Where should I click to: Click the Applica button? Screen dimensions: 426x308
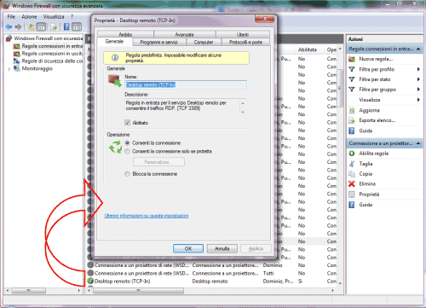[256, 248]
